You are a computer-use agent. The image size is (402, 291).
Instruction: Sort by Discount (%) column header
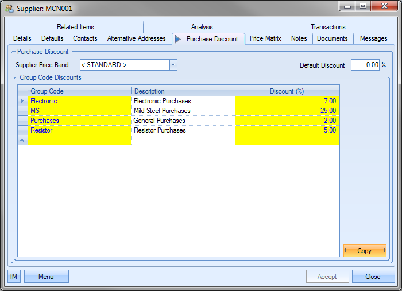287,91
